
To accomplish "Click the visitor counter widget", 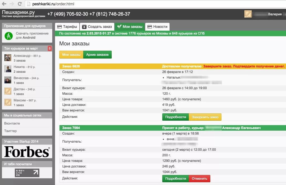I will point(27,173).
